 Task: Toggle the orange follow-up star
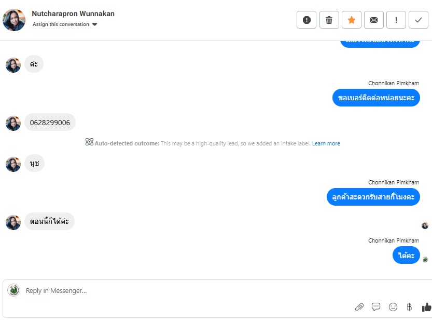[351, 20]
